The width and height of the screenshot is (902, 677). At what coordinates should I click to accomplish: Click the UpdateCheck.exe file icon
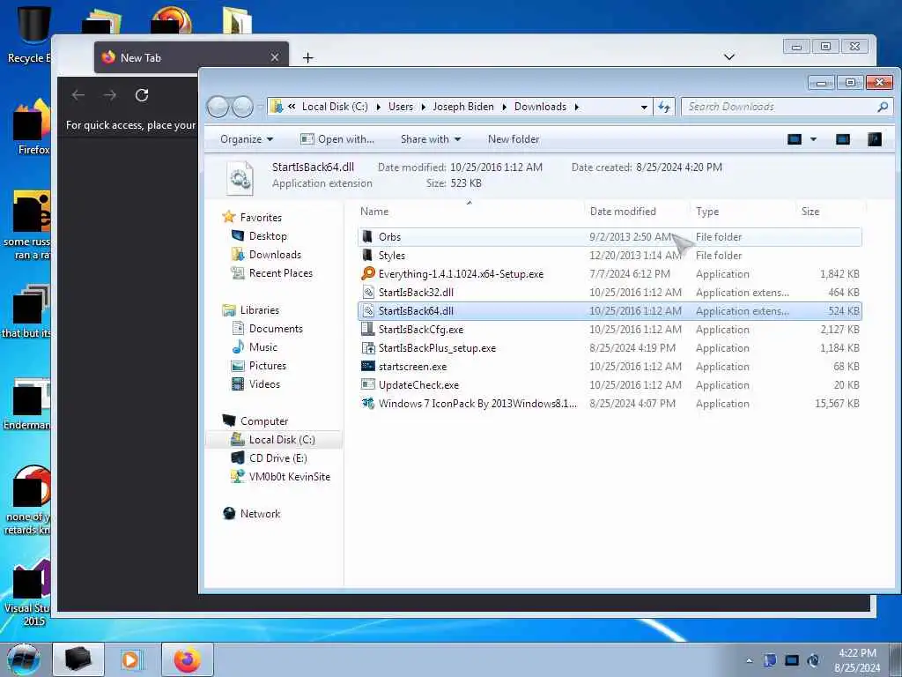click(367, 384)
